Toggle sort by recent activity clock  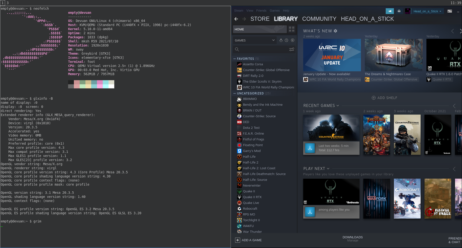tap(286, 40)
